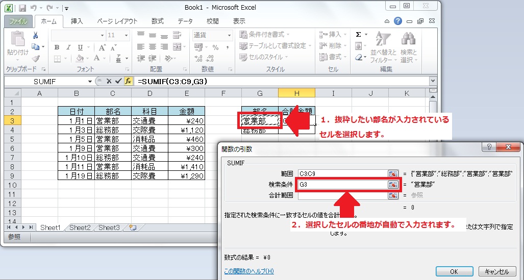The width and height of the screenshot is (524, 280).
Task: Open the 挿入 cells dropdown
Action: click(333, 34)
